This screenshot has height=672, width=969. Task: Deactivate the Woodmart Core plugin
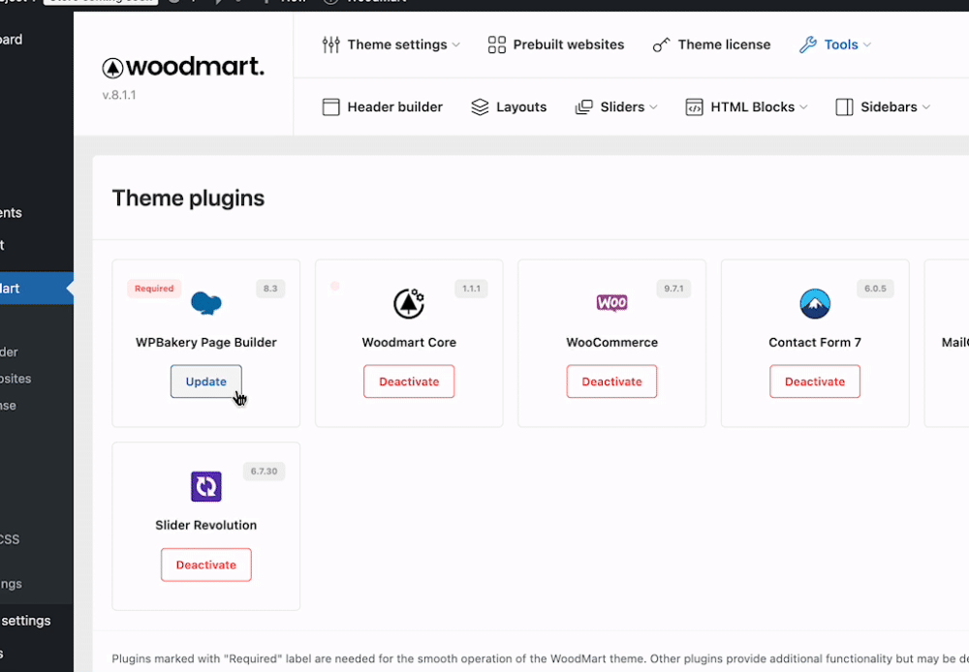(x=409, y=382)
